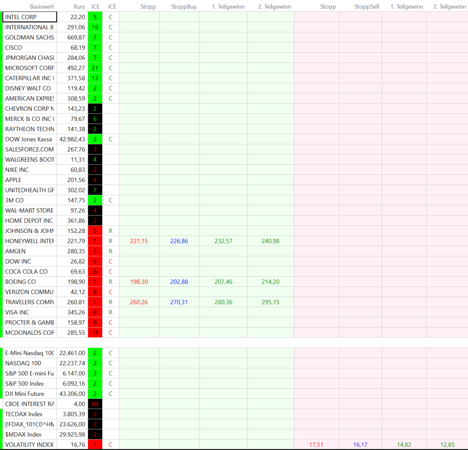Click Volatility Index StoppSell value 16,17

[x=360, y=444]
